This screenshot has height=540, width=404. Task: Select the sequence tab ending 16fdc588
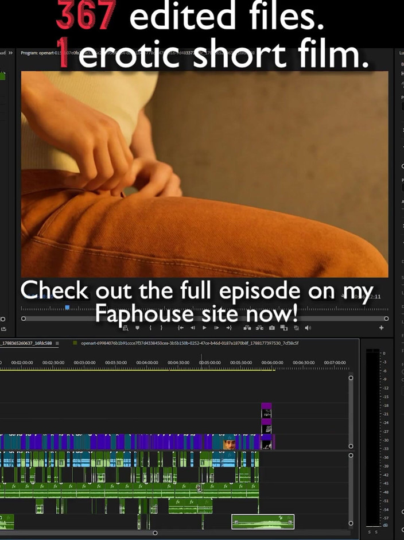(26, 343)
